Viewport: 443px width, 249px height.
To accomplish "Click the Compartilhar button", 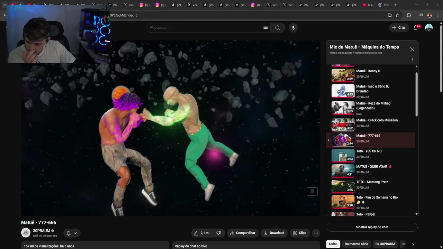I will 242,233.
